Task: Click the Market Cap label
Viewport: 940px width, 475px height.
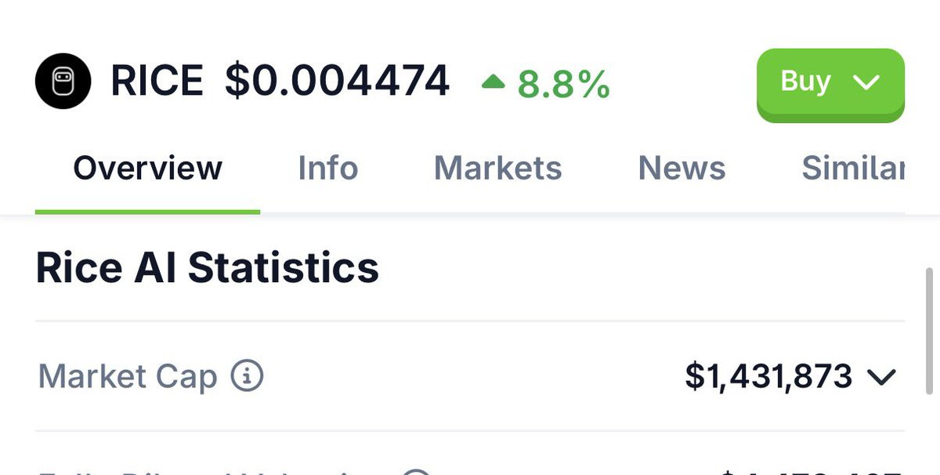Action: pos(128,376)
